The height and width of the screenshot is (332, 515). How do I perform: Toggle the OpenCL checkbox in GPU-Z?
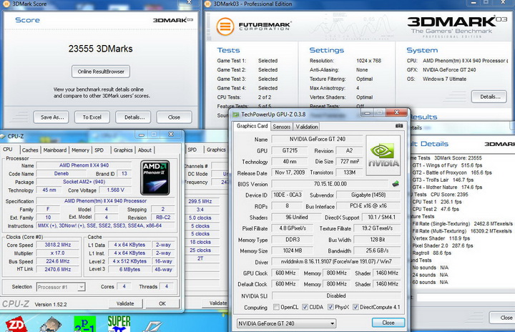(276, 307)
